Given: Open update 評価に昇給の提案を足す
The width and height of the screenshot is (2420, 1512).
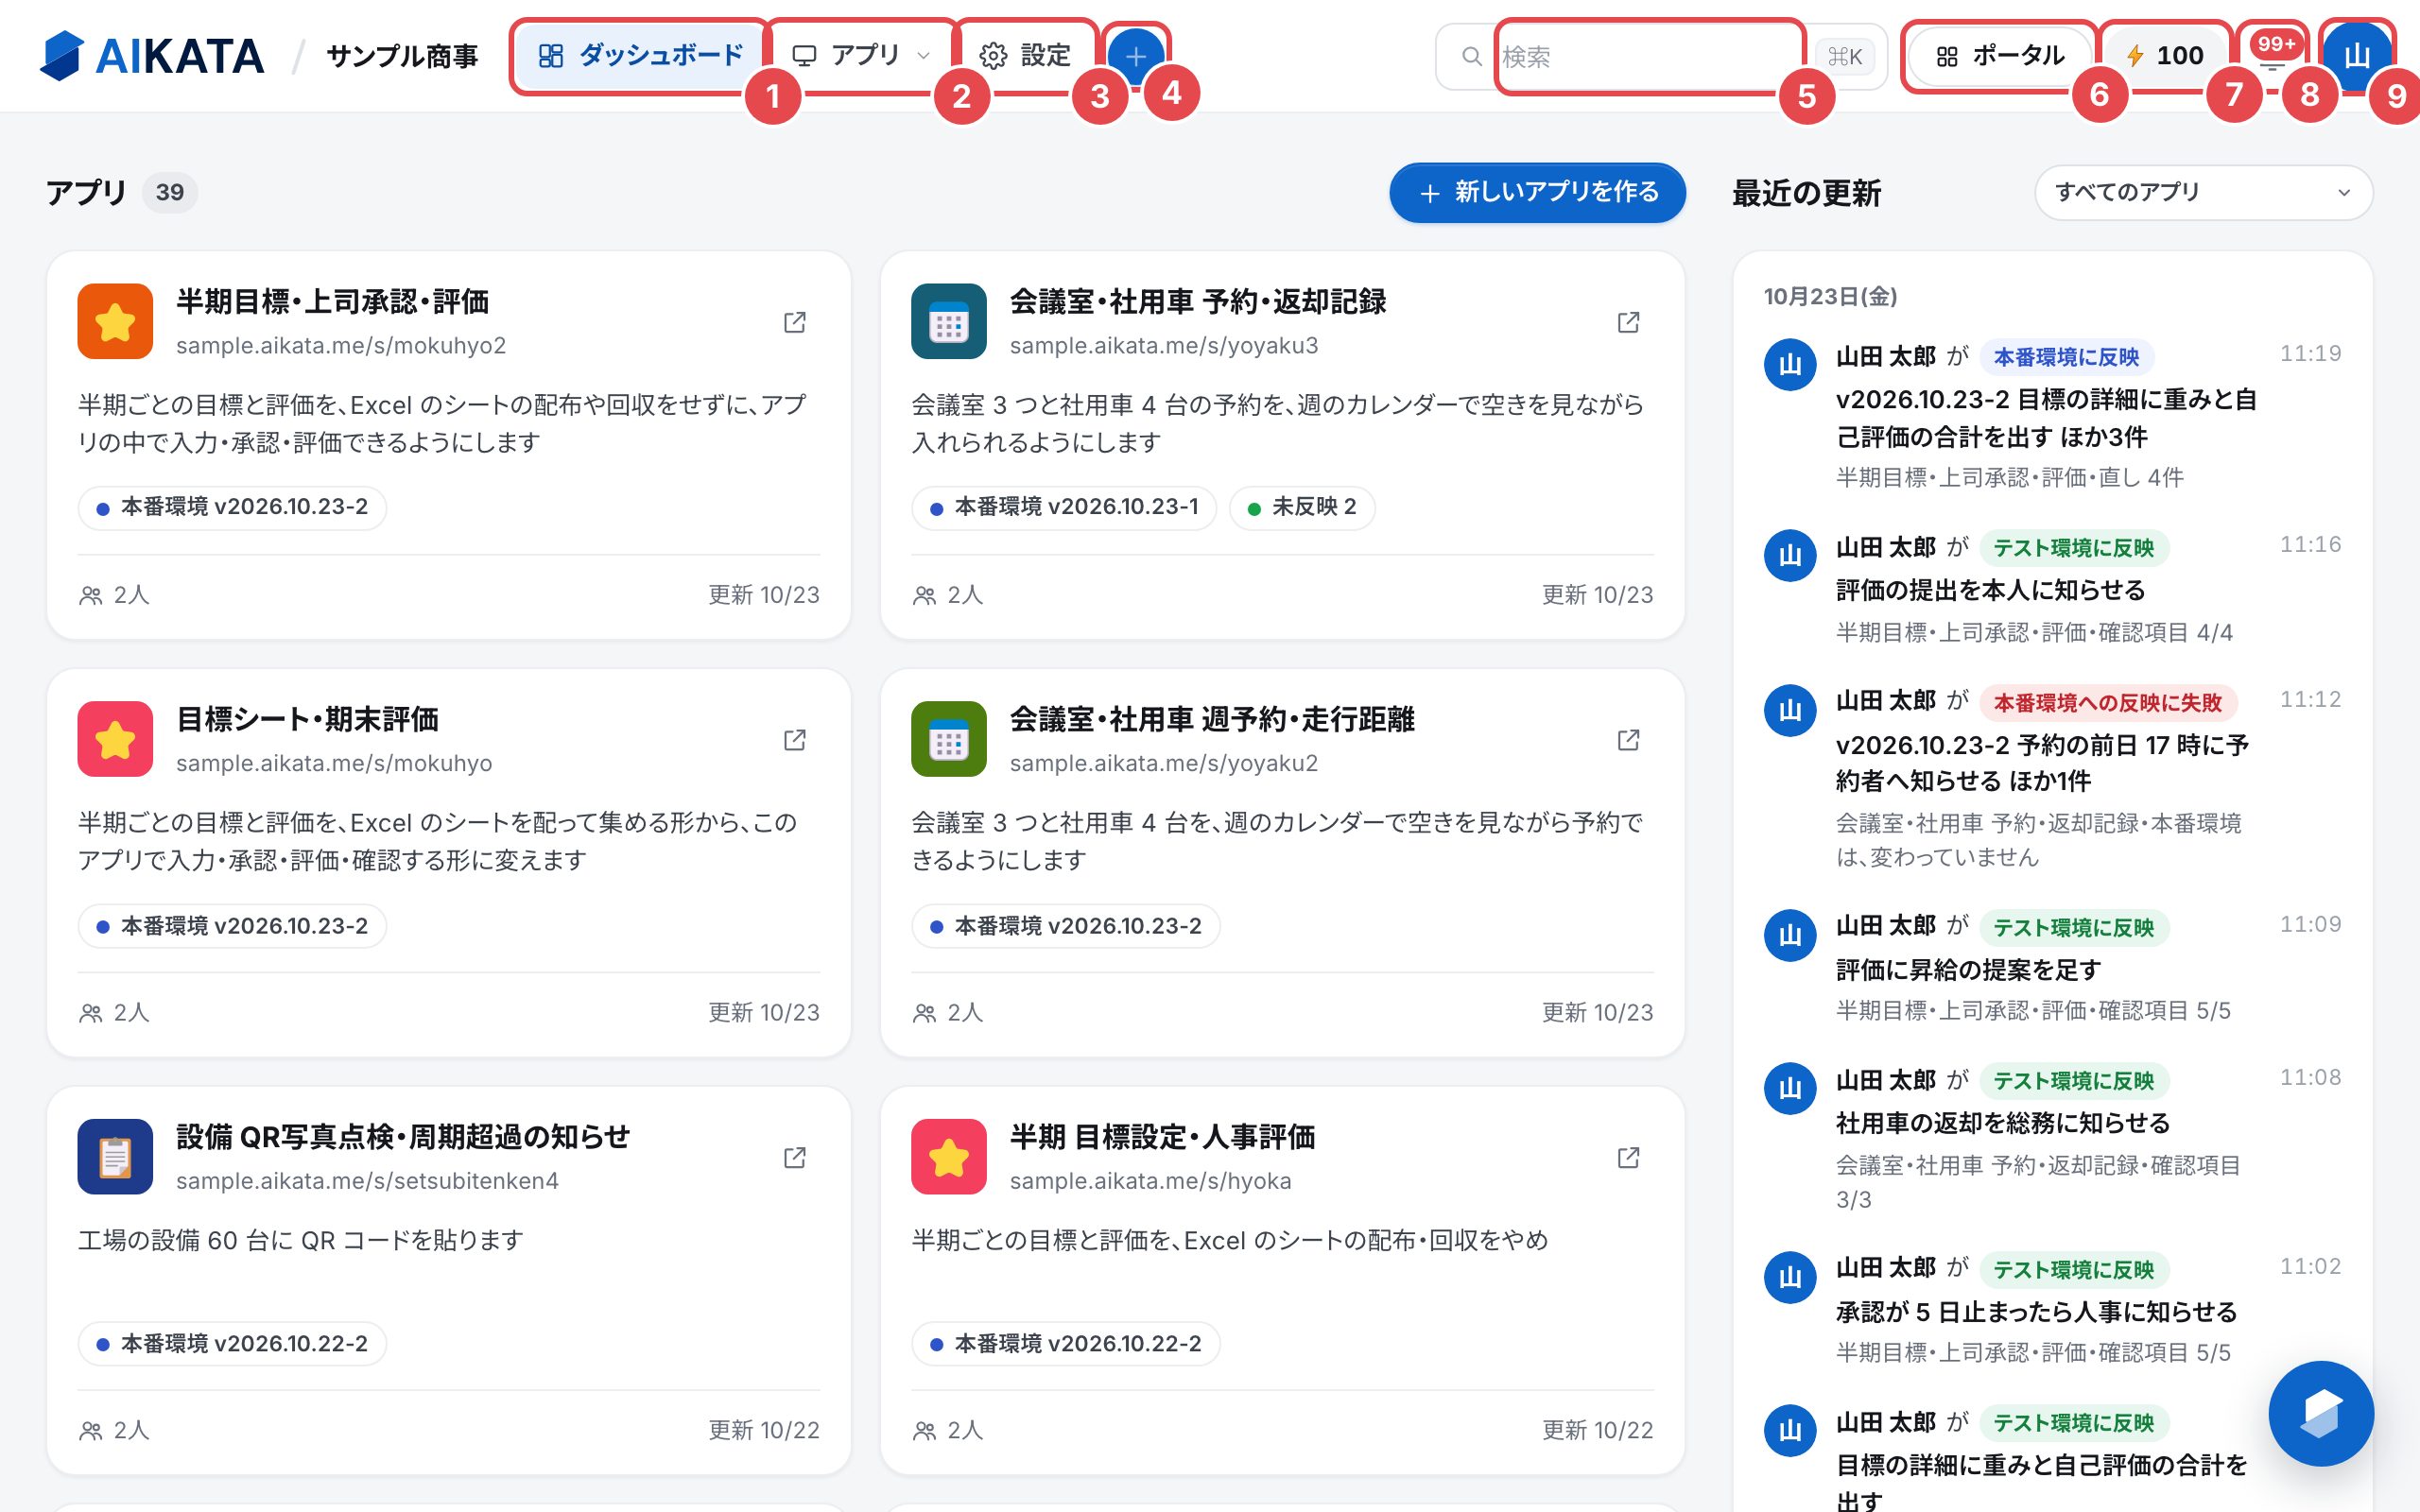Looking at the screenshot, I should point(1968,970).
